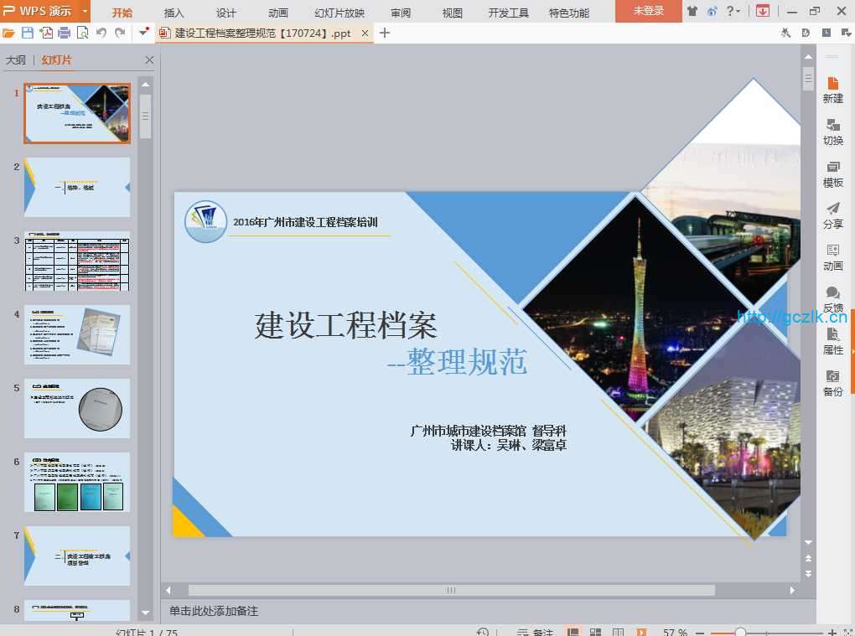This screenshot has height=636, width=855.
Task: Open a new document tab with plus button
Action: pyautogui.click(x=385, y=33)
